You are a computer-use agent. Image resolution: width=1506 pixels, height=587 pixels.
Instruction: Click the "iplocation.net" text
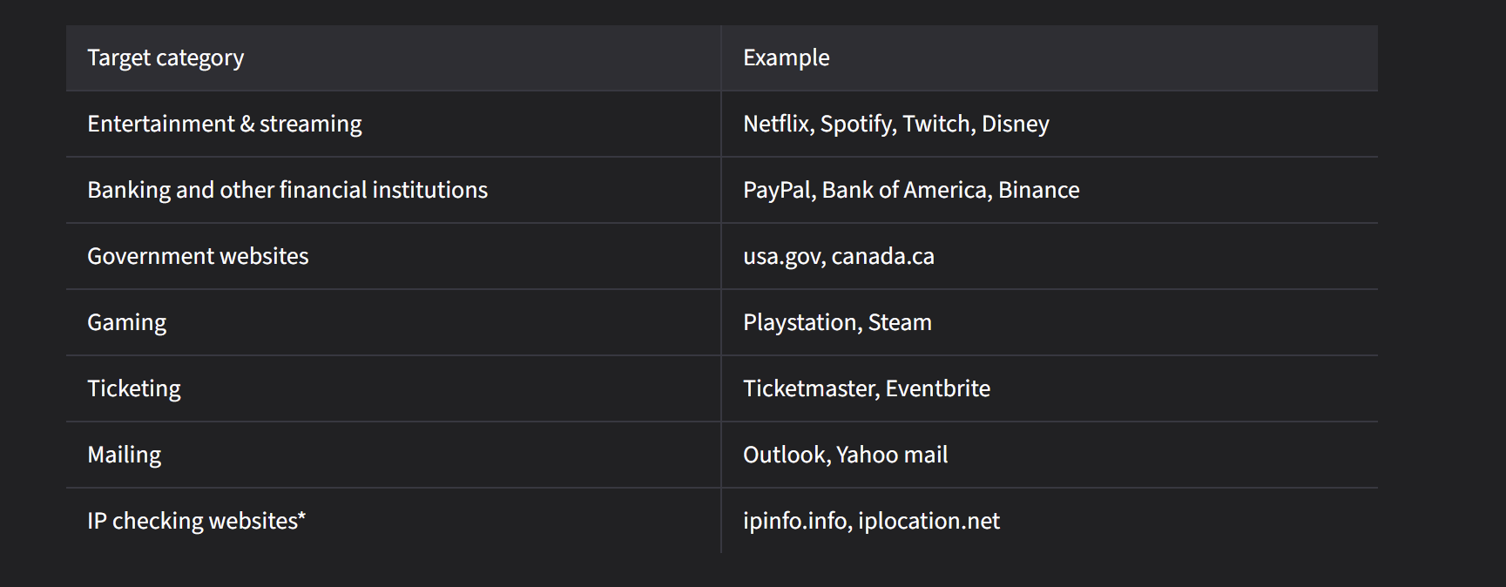929,522
